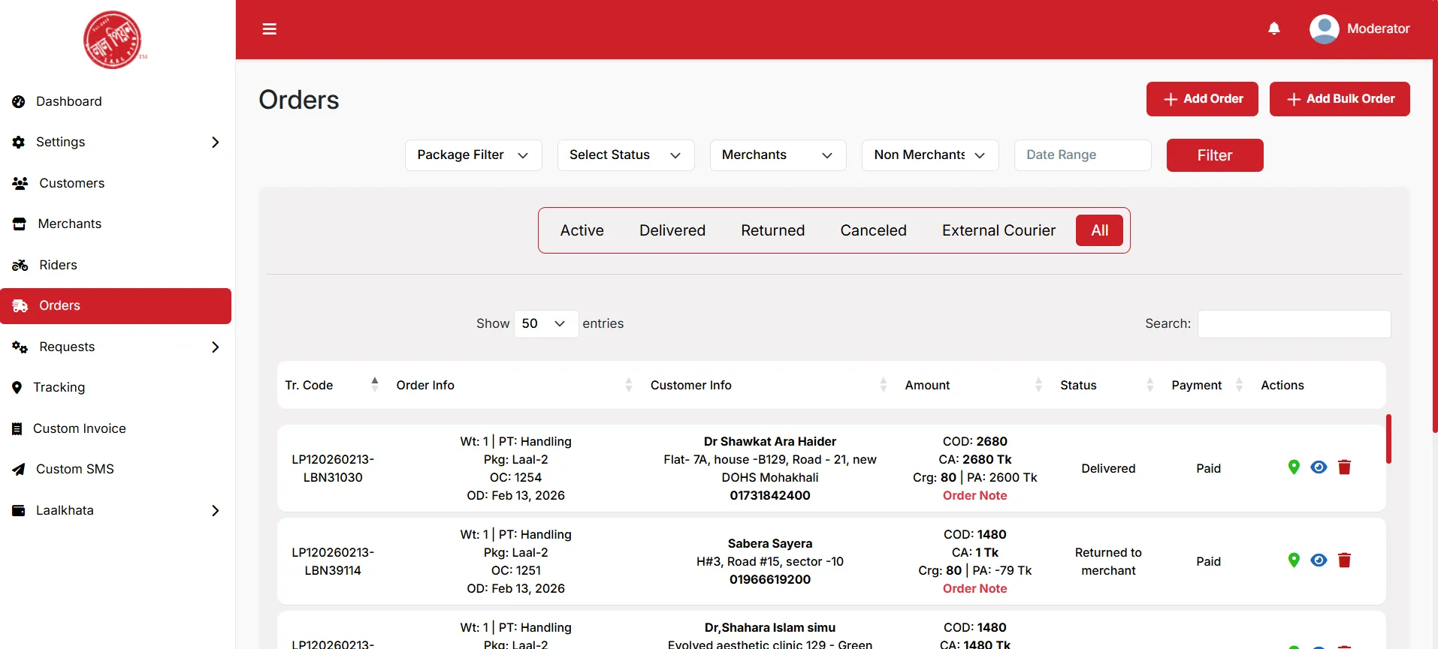1438x649 pixels.
Task: Delete order LBN39114 with trash icon
Action: 1345,560
